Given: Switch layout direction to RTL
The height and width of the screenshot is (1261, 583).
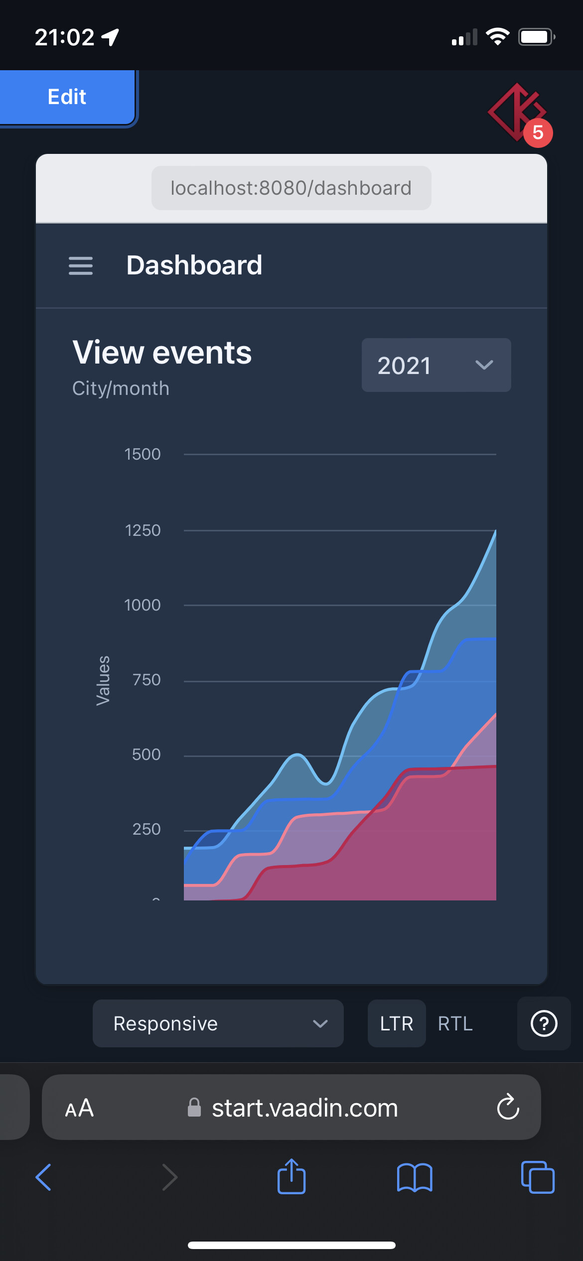Looking at the screenshot, I should click(455, 1024).
